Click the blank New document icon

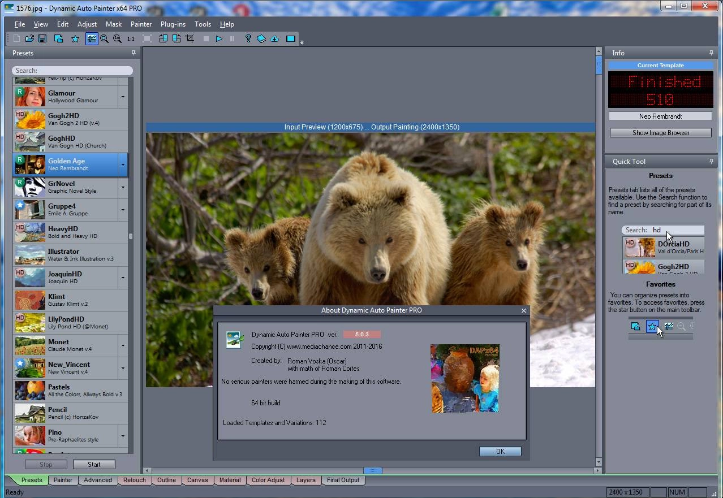pos(16,38)
